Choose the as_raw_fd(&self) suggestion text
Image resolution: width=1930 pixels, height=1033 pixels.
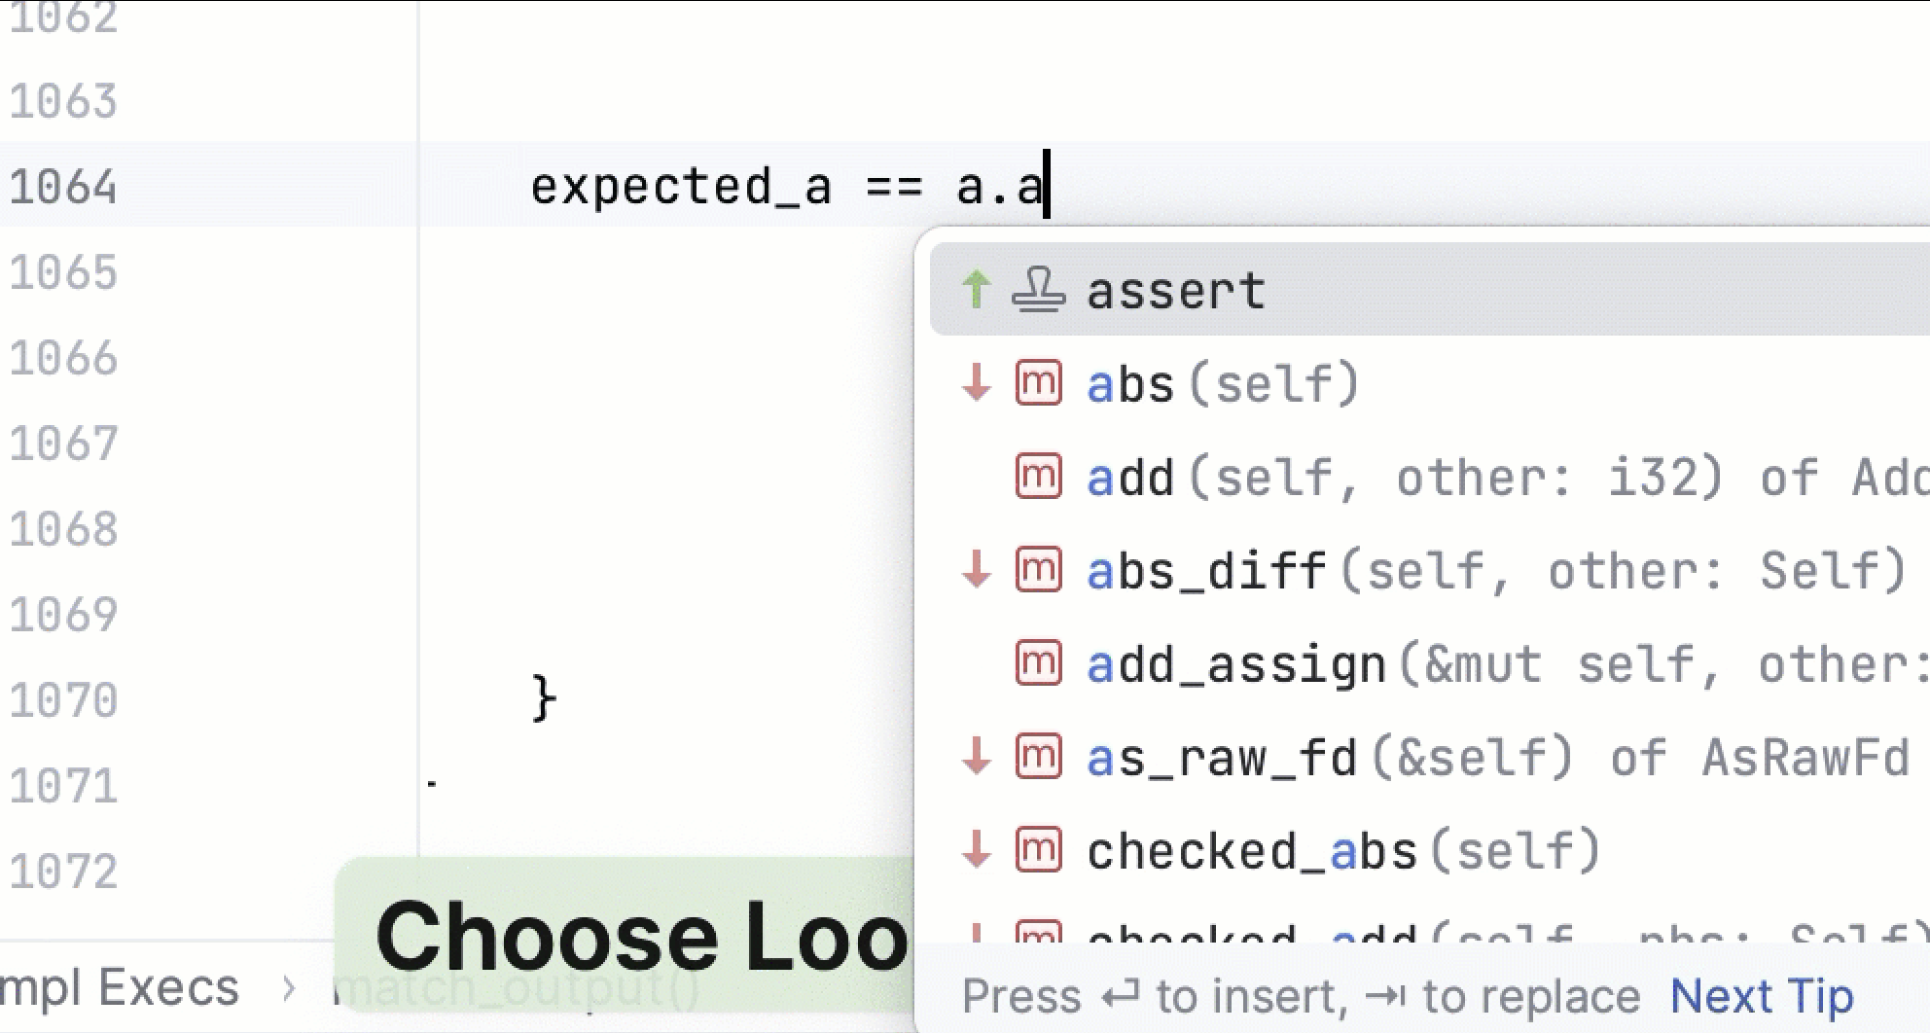coord(1328,759)
